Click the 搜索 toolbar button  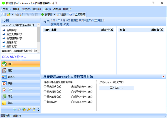pyautogui.click(x=62, y=15)
